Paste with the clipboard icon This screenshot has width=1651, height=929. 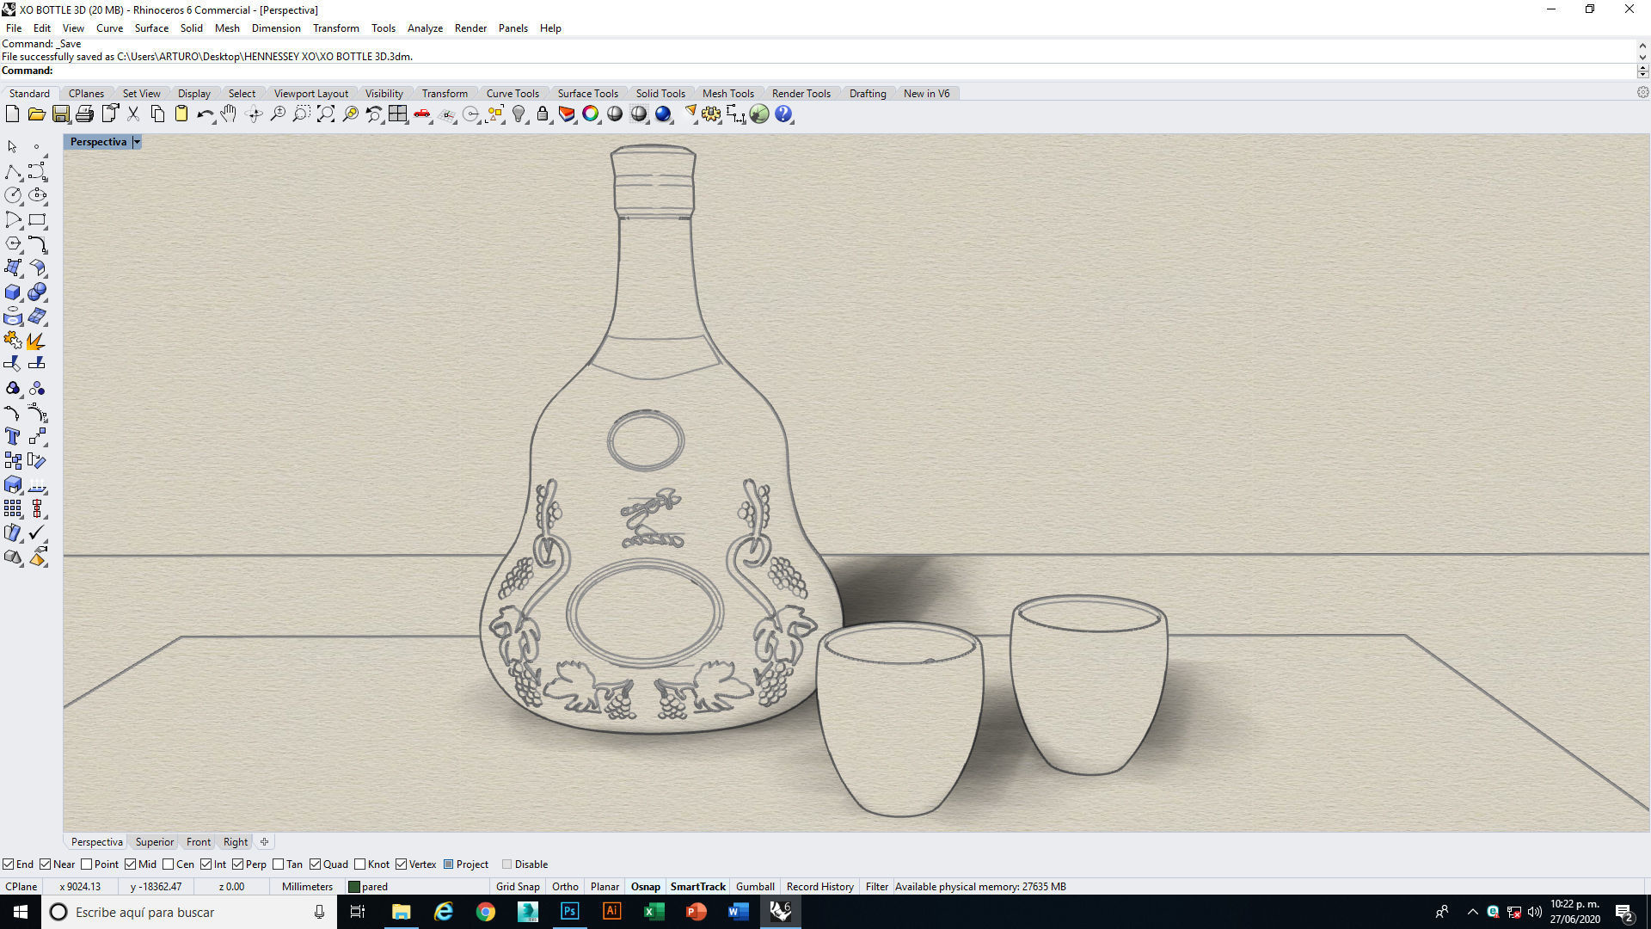coord(181,114)
